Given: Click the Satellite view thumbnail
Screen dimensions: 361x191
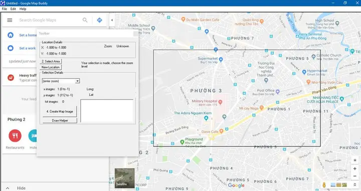Looking at the screenshot, I should coord(124,178).
